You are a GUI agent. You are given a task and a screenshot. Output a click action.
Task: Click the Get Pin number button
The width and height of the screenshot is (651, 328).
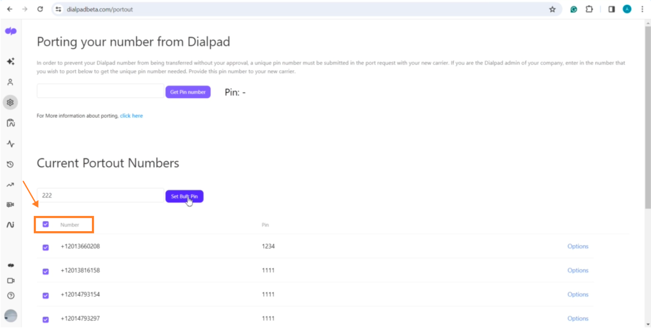(x=188, y=92)
